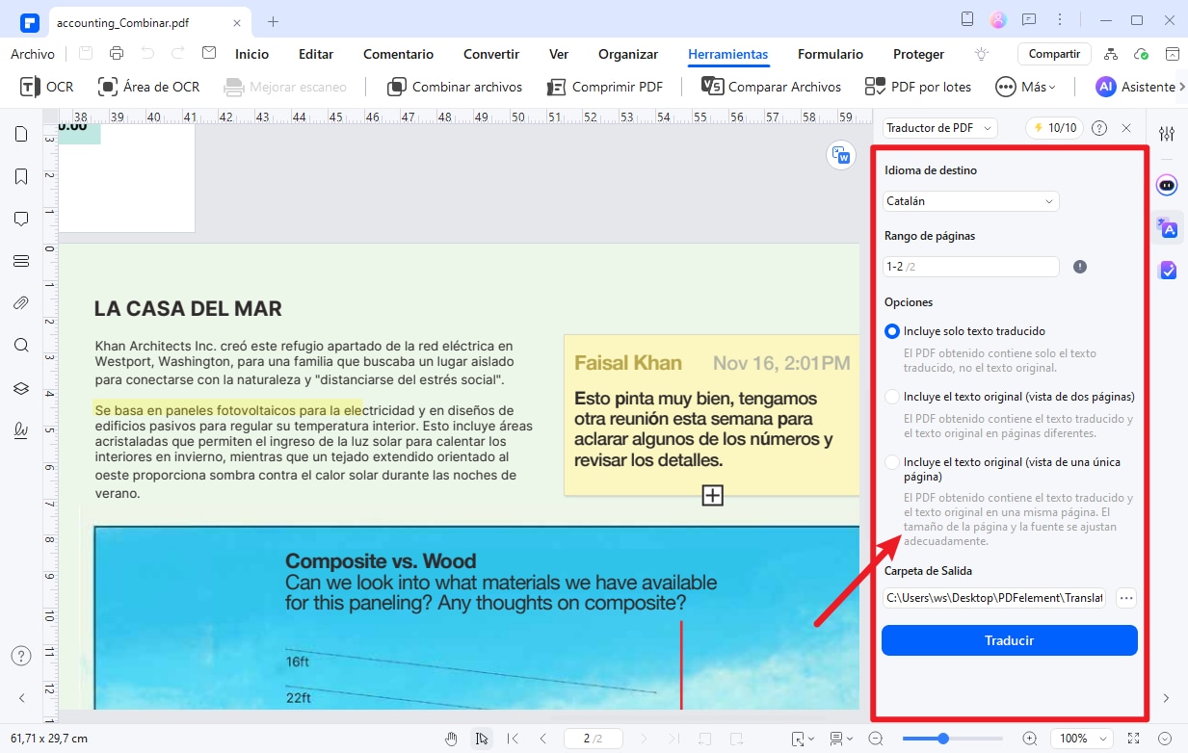Switch to the Organizar tab
Viewport: 1188px width, 753px height.
628,54
